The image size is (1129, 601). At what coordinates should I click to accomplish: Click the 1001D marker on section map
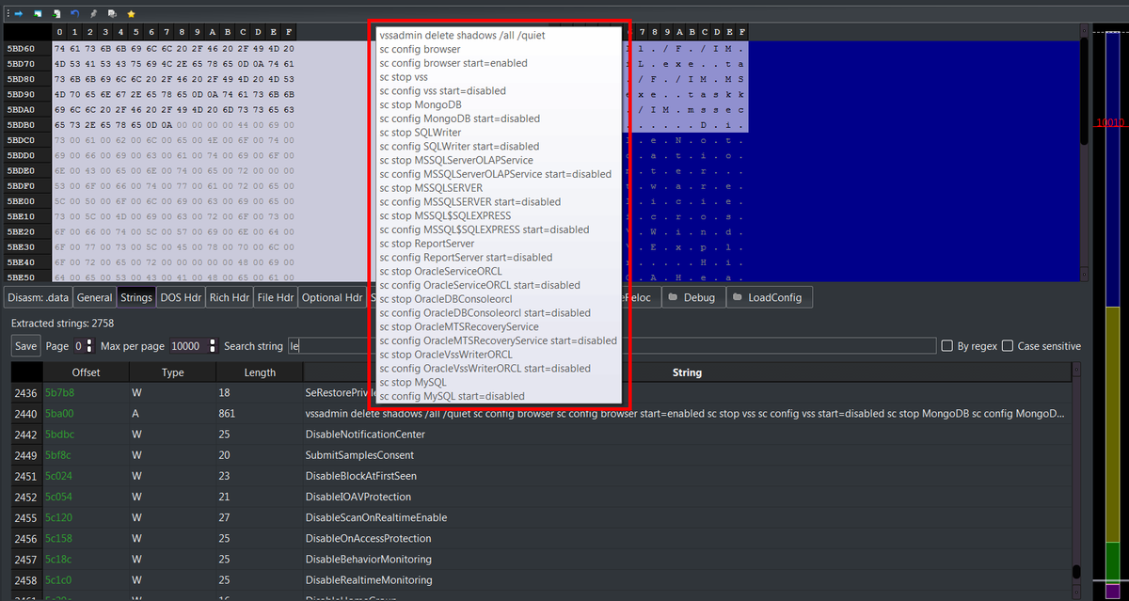click(x=1111, y=123)
